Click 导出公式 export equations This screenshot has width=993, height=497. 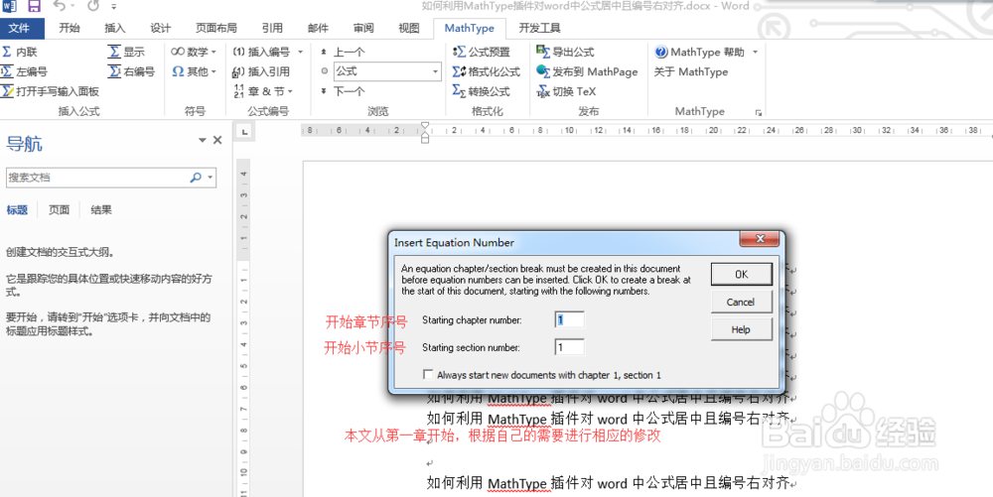click(565, 52)
